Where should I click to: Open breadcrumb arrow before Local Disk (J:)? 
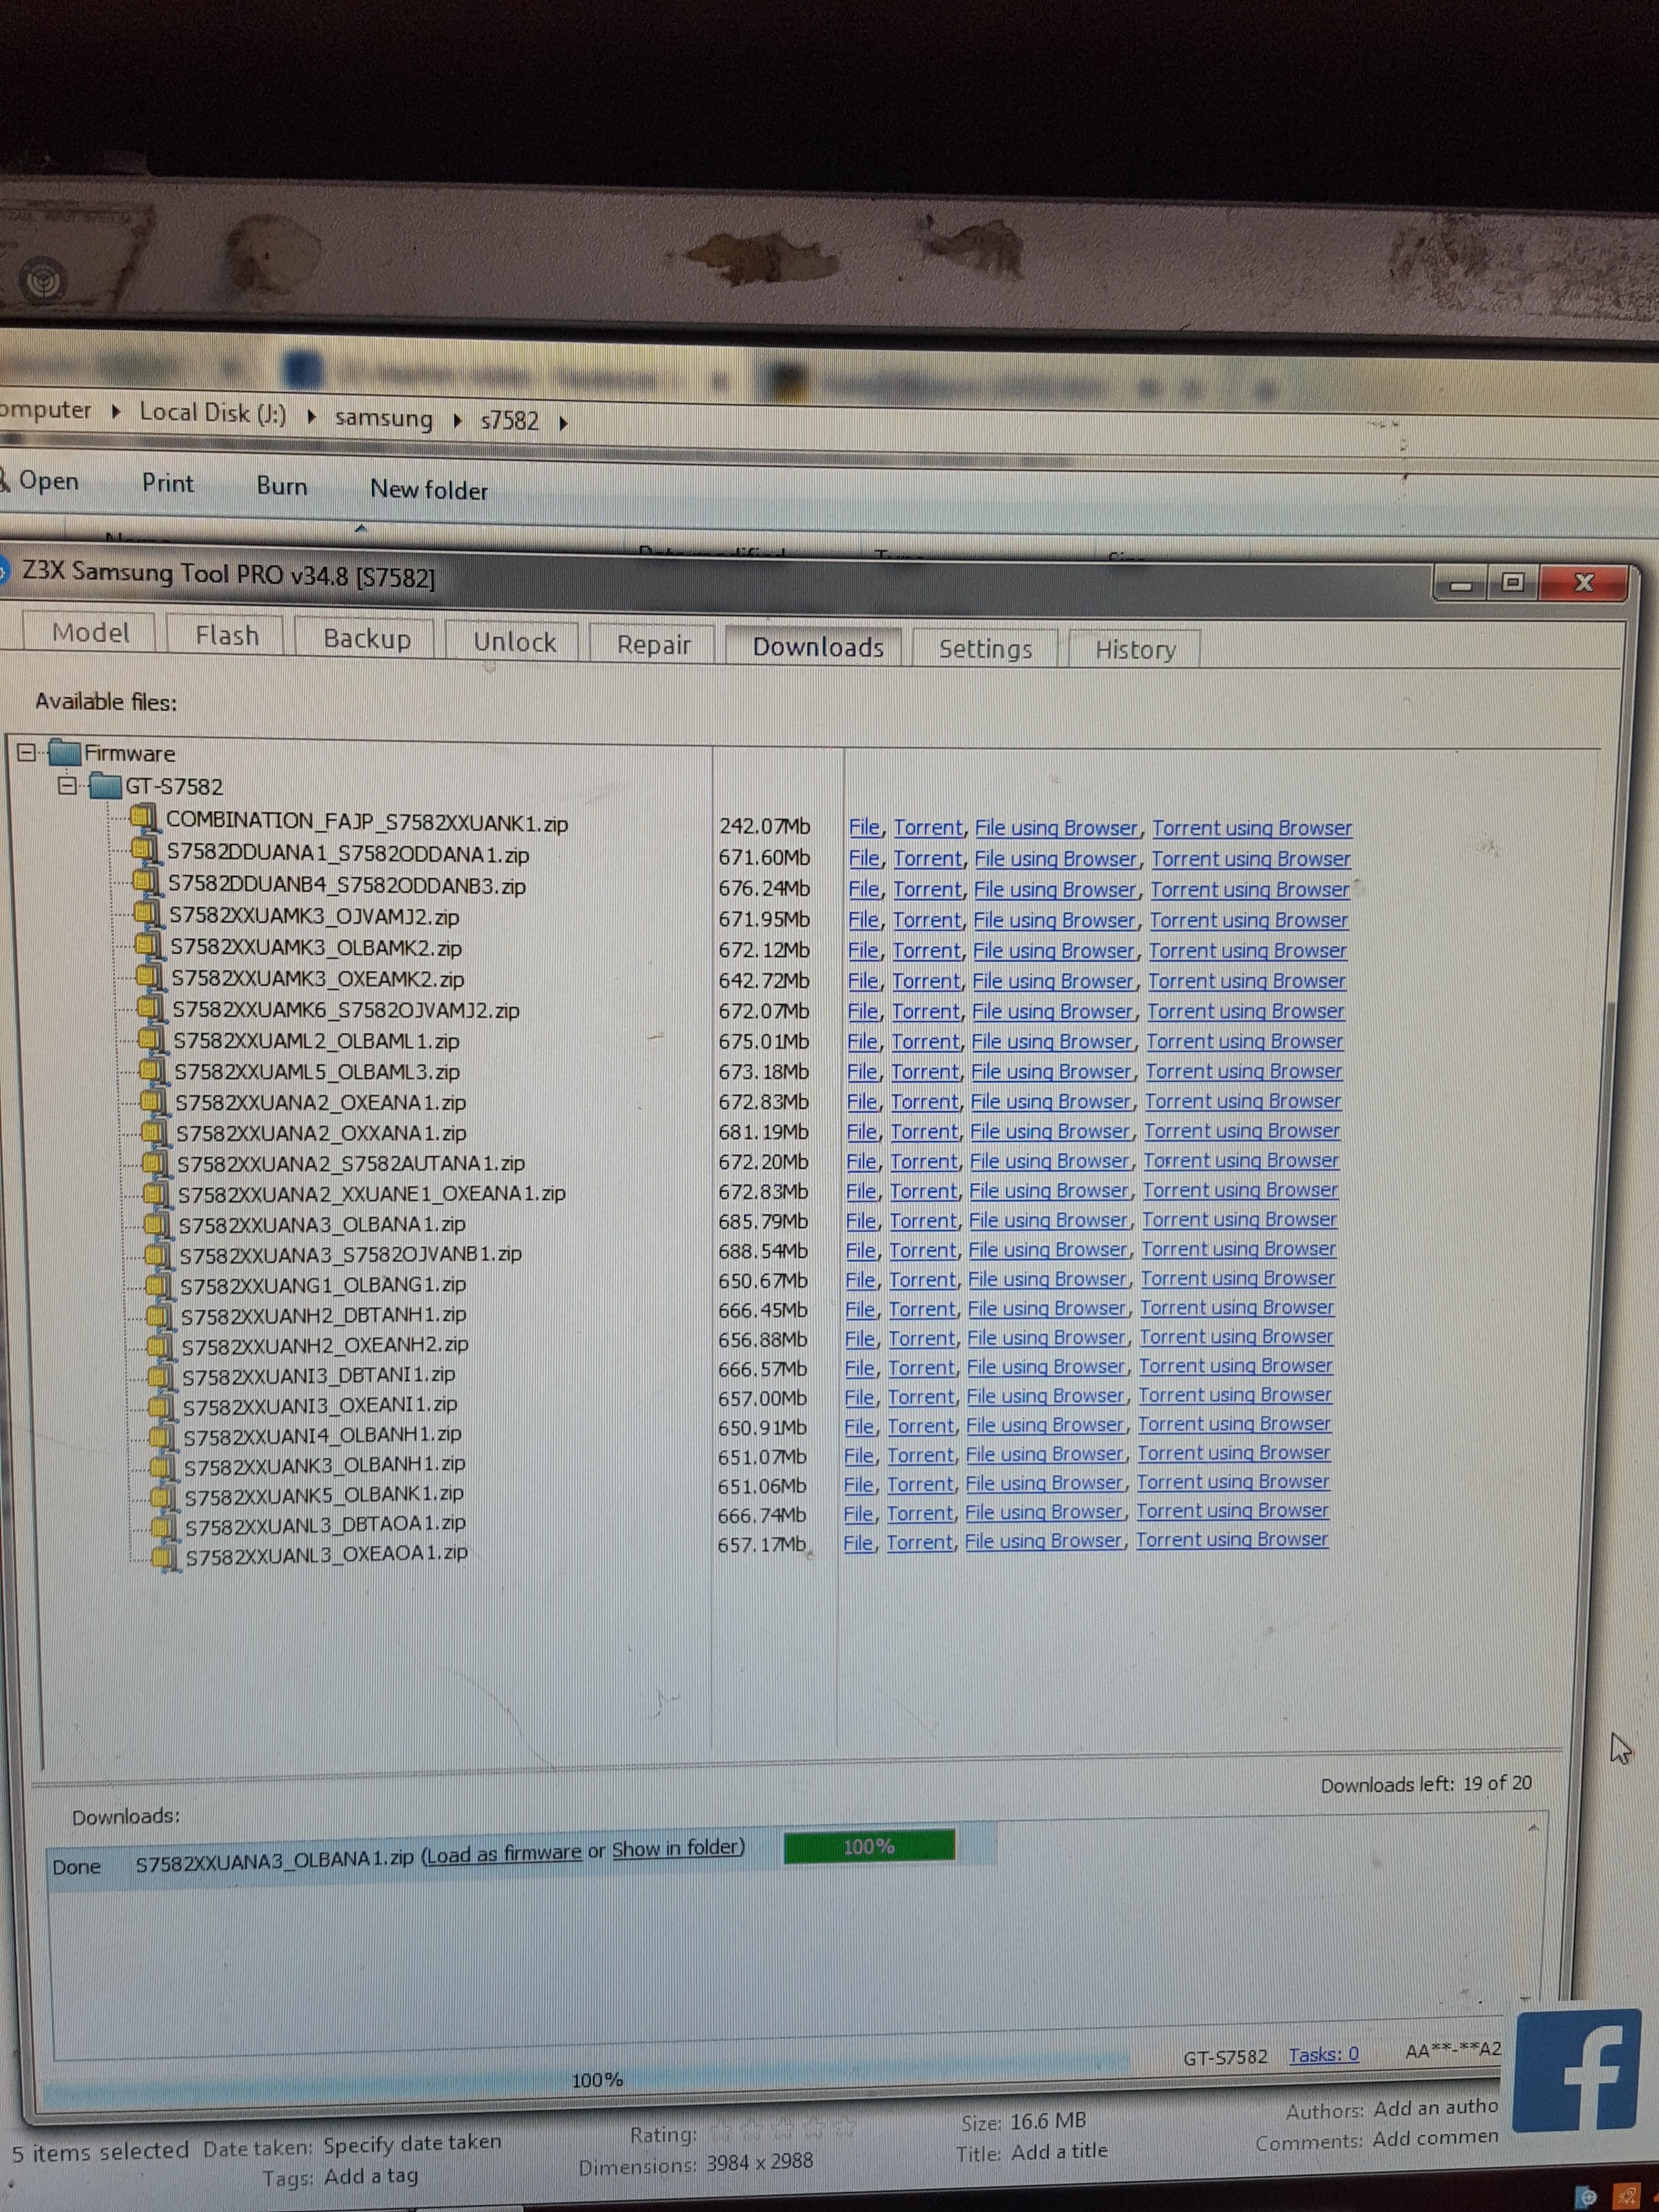(116, 411)
